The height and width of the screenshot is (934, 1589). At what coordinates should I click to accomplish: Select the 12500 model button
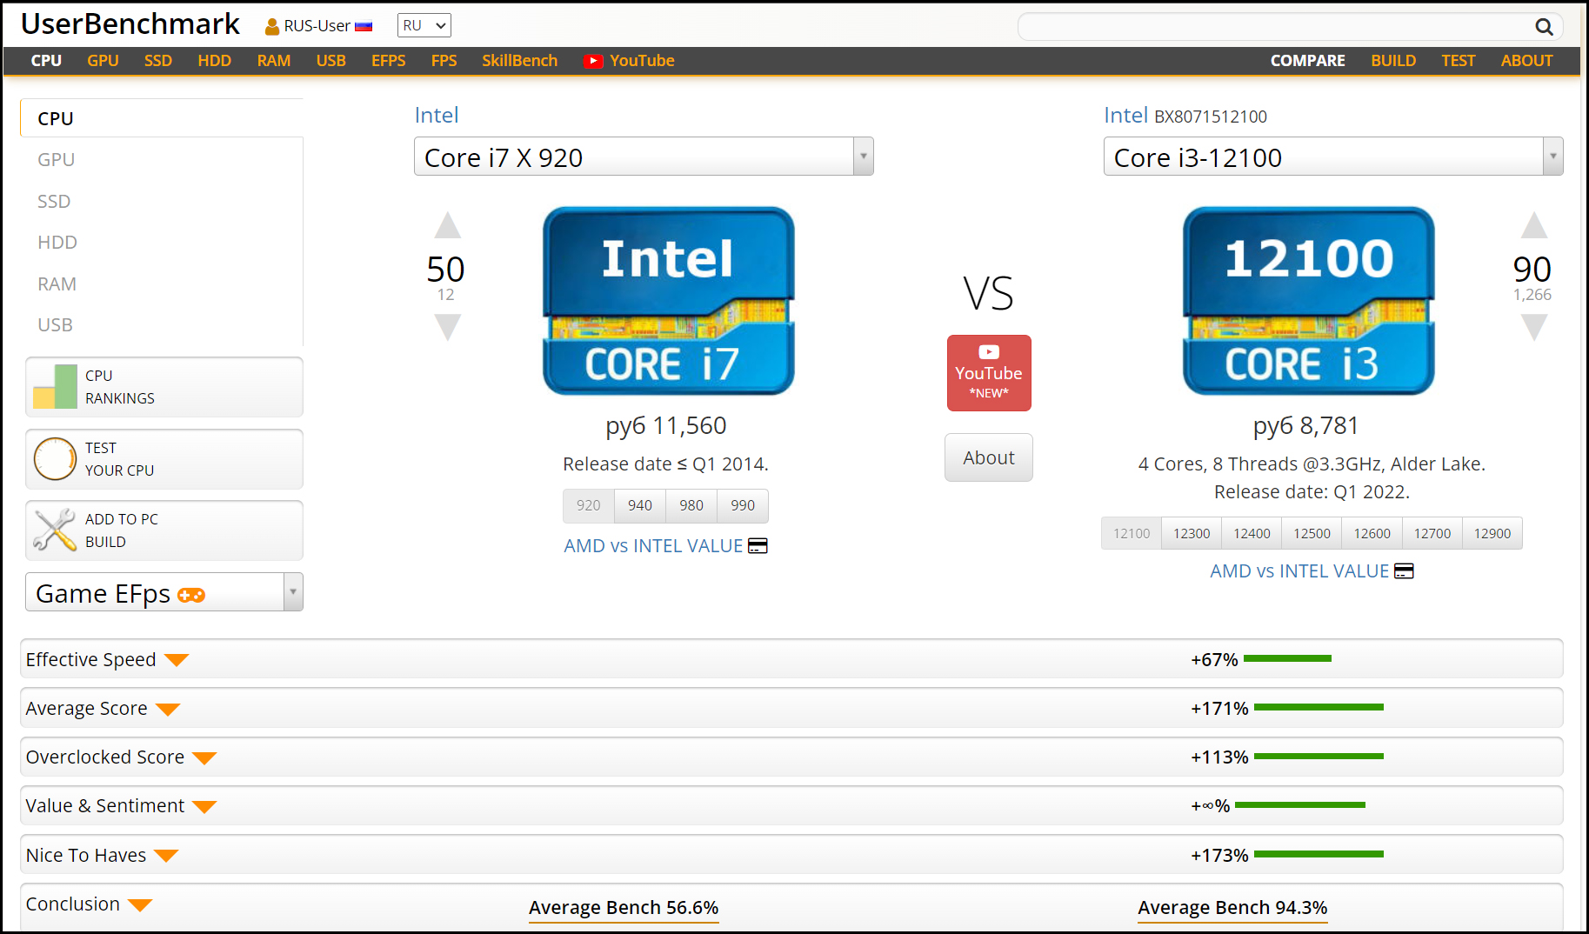pyautogui.click(x=1312, y=533)
